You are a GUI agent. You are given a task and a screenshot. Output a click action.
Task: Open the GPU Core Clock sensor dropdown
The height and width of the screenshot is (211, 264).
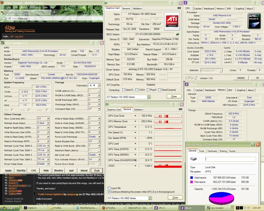click(135, 116)
